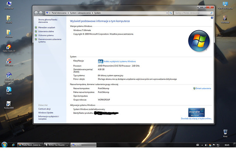This screenshot has height=151, width=236.
Task: Expand chevron before Panel sterowania breadcrumb
Action: (x=50, y=13)
